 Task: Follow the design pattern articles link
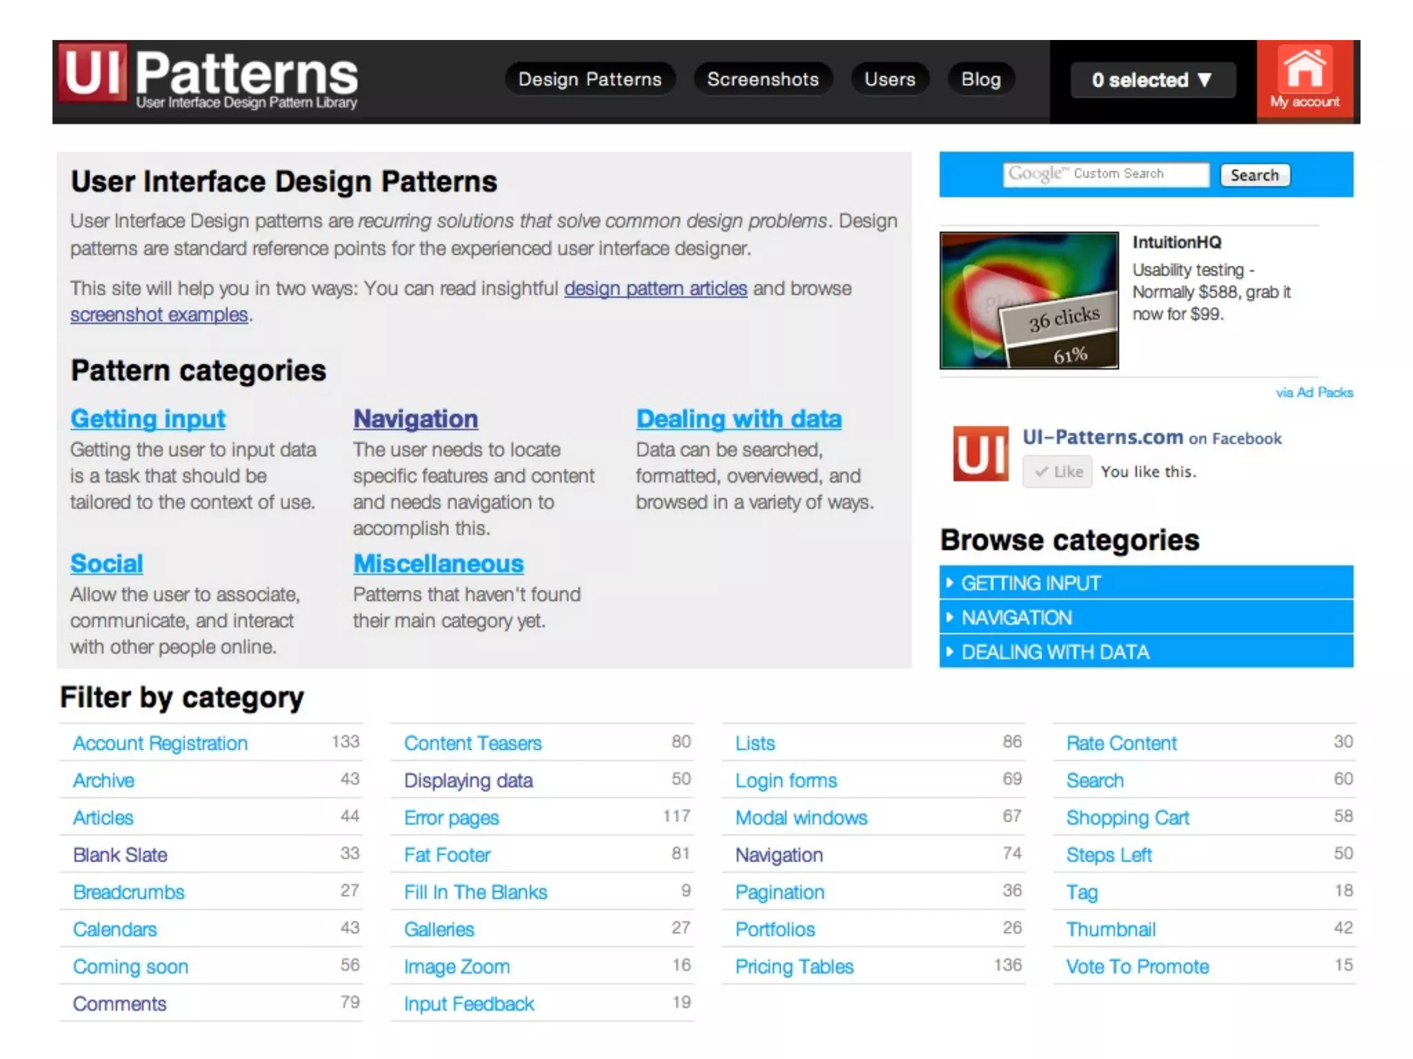tap(655, 288)
